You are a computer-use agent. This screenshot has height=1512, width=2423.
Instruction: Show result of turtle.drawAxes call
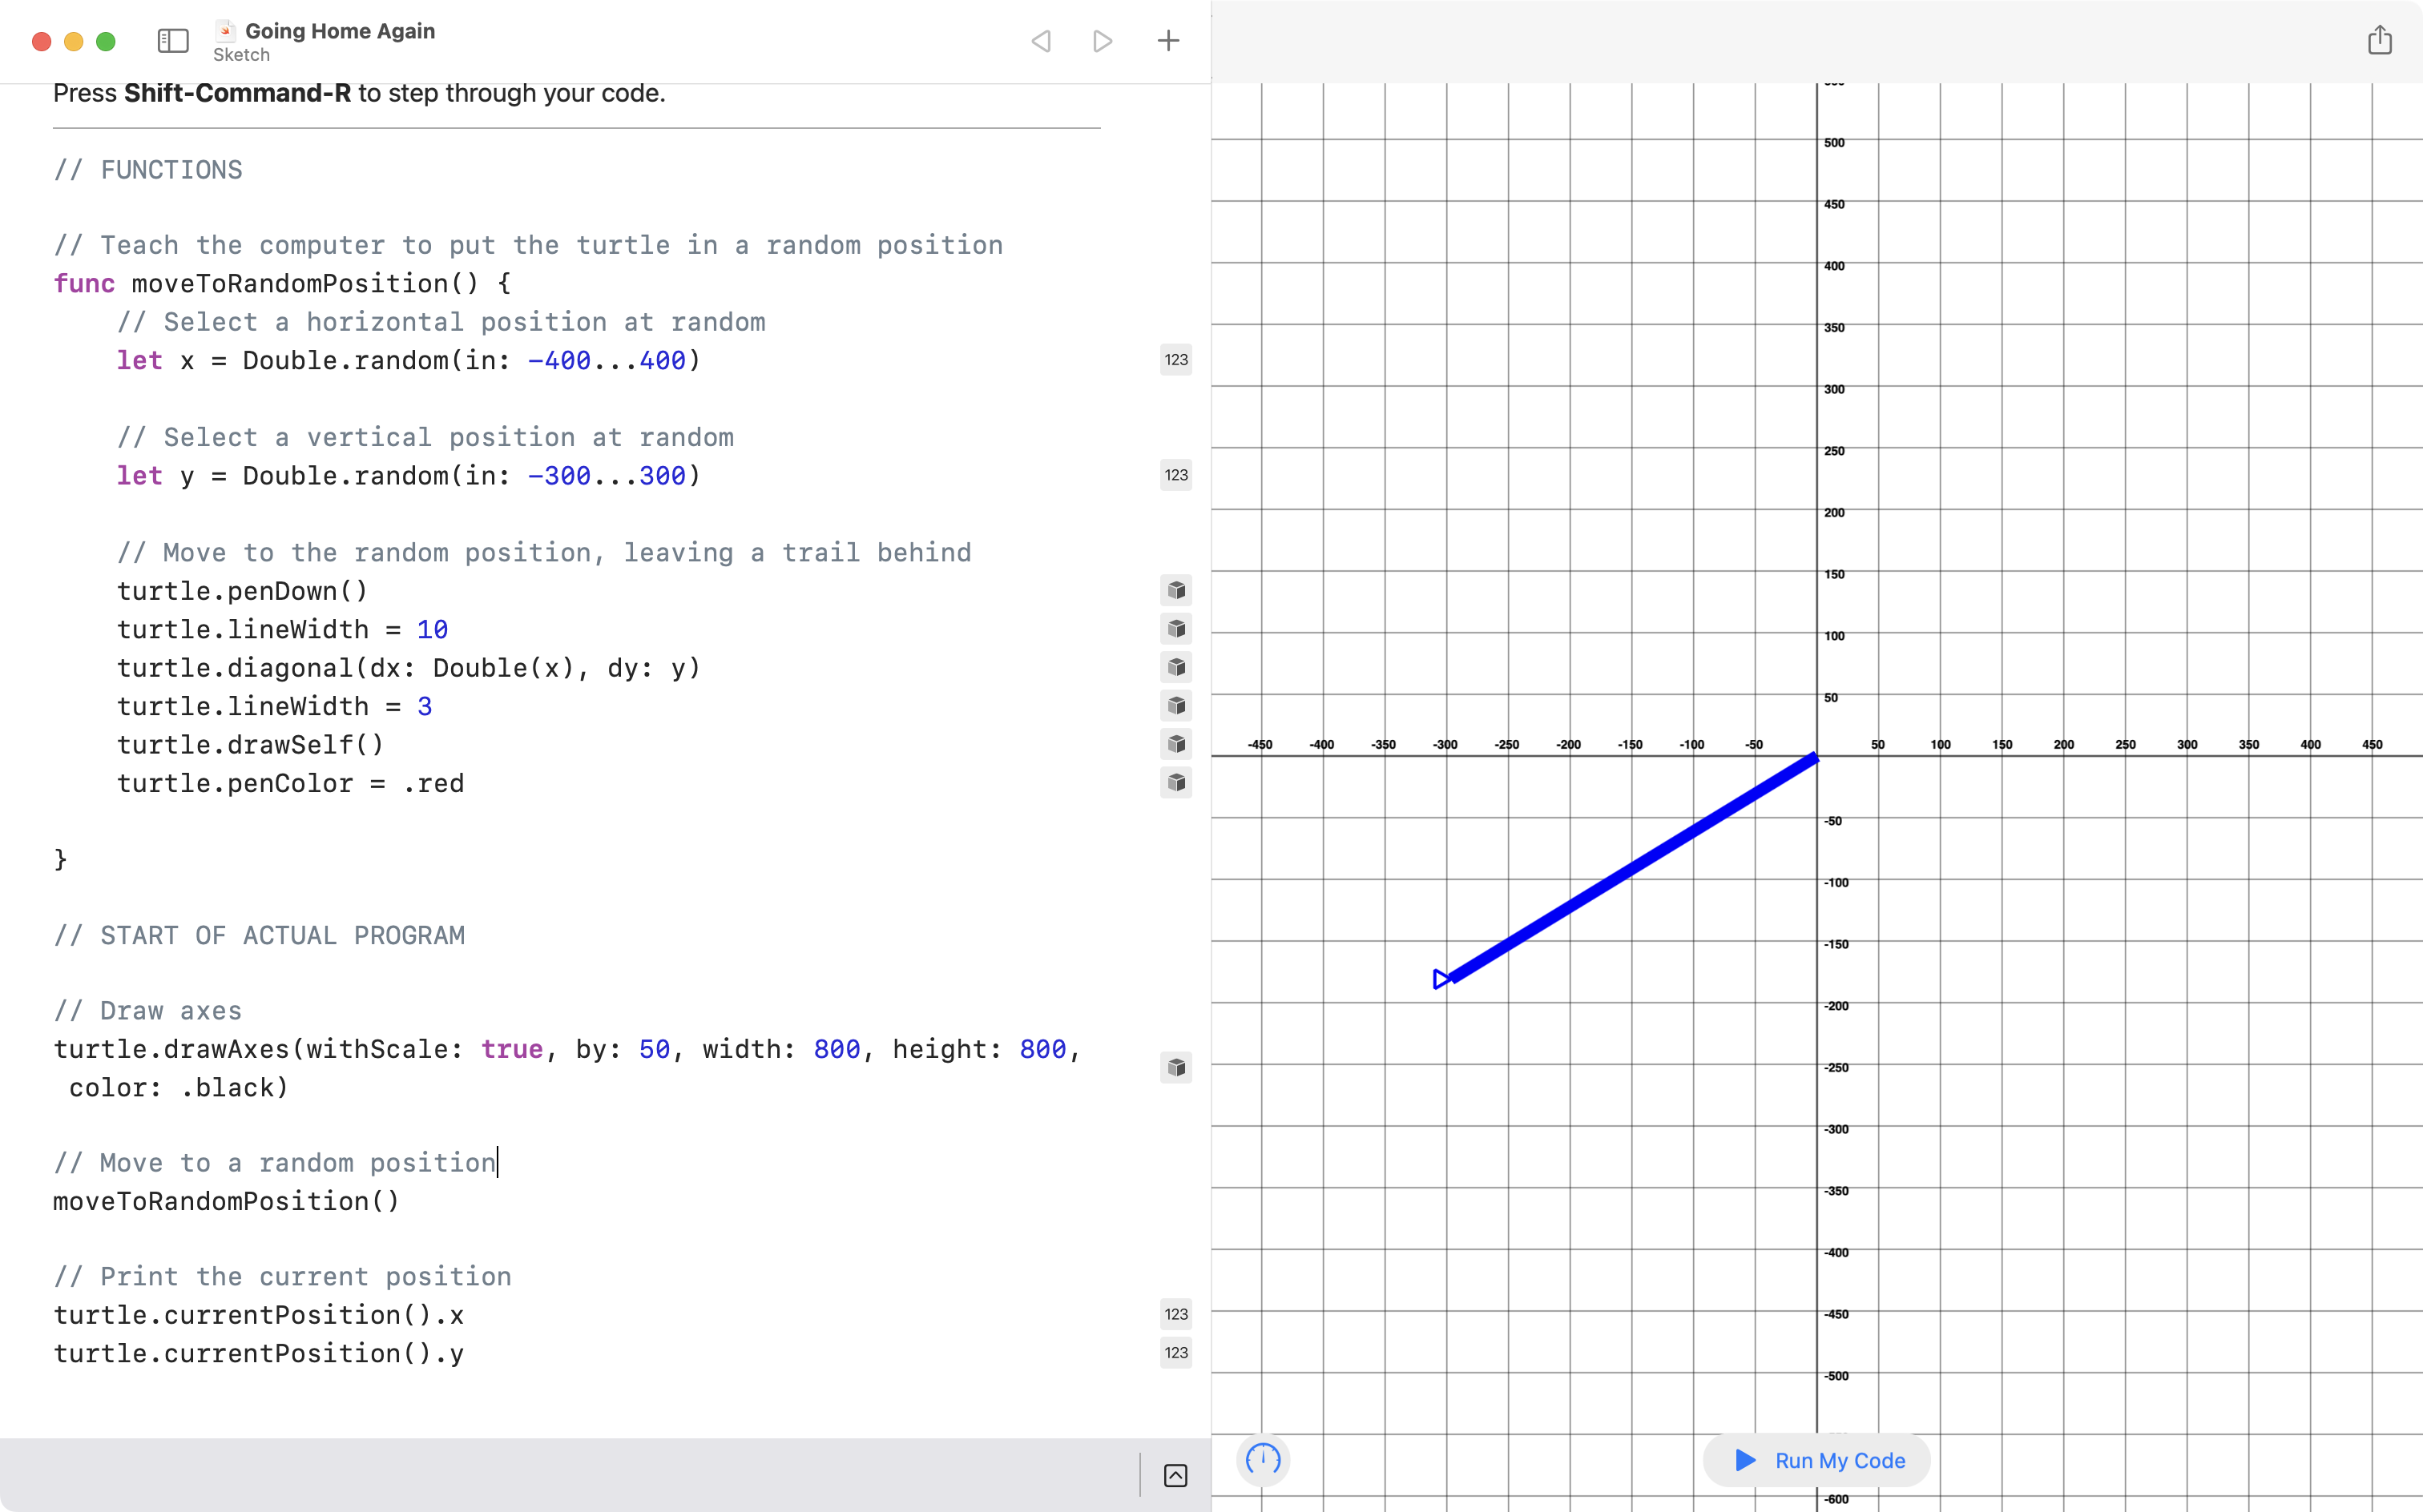click(x=1175, y=1068)
